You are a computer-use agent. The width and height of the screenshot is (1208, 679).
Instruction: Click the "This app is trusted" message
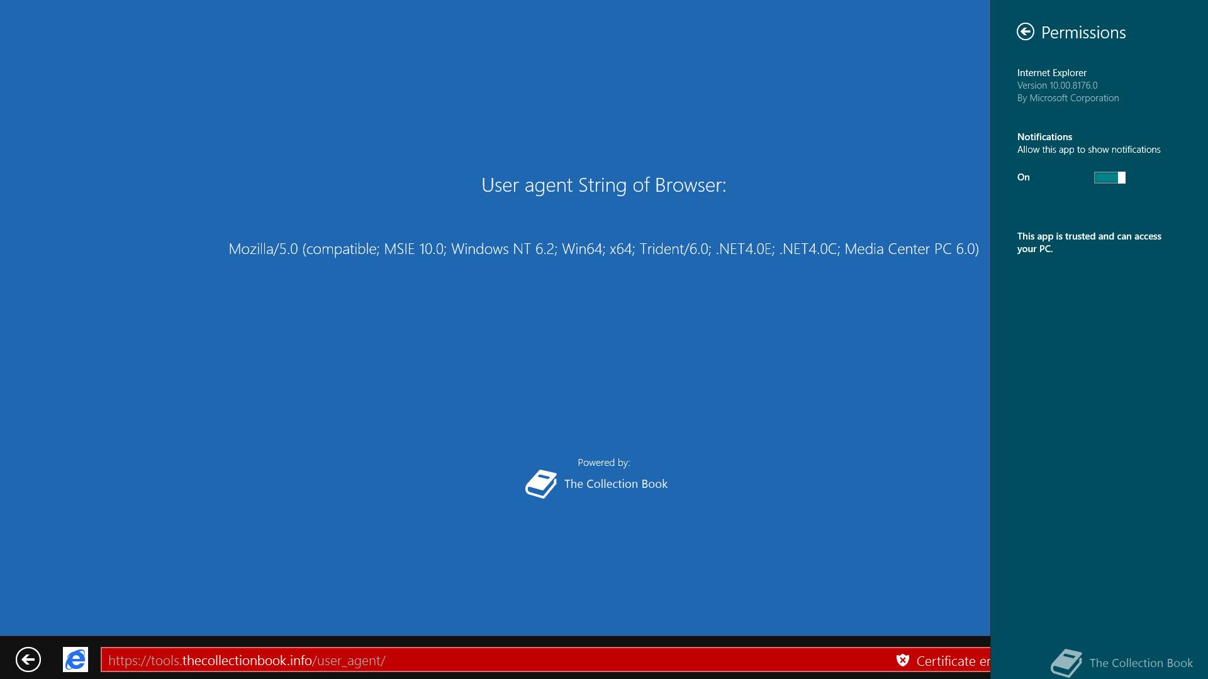click(x=1089, y=243)
